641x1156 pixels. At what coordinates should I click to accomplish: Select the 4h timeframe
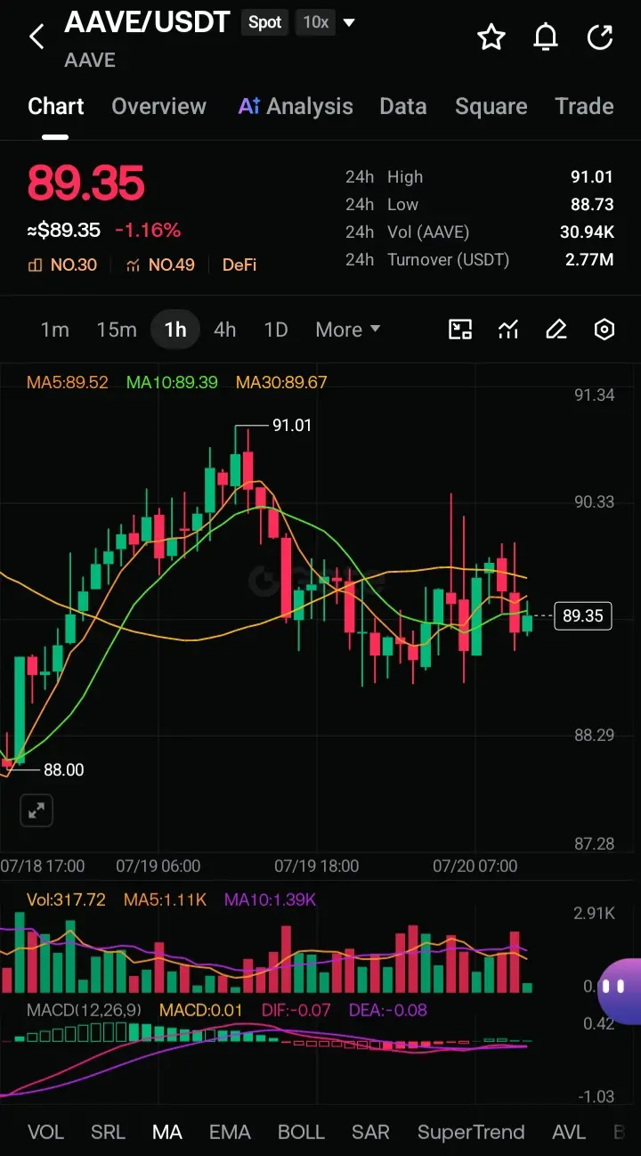click(225, 330)
